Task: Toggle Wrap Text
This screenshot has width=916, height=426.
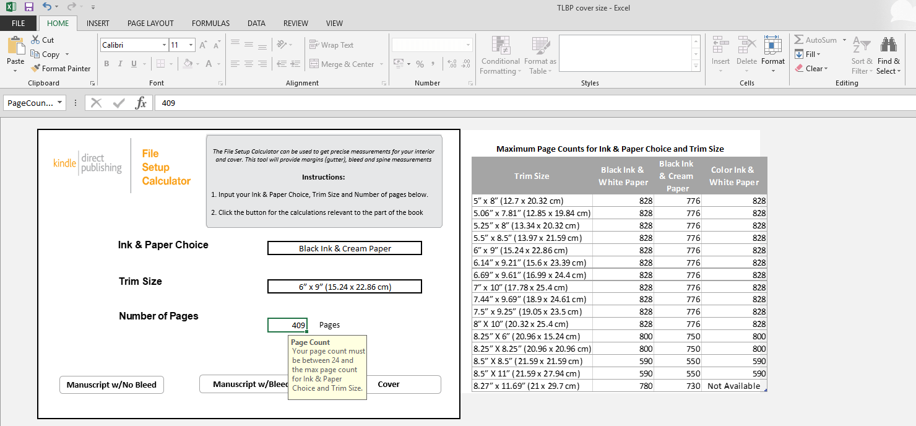Action: pyautogui.click(x=332, y=45)
